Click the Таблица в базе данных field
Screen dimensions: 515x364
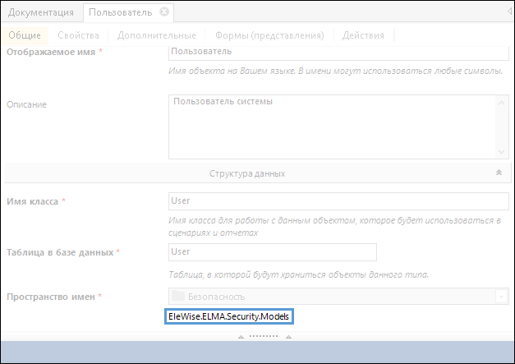pyautogui.click(x=272, y=252)
